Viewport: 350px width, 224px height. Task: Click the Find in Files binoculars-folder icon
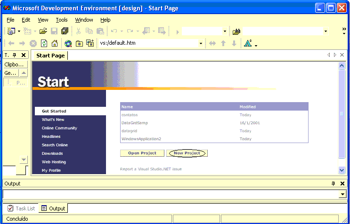[x=236, y=32]
